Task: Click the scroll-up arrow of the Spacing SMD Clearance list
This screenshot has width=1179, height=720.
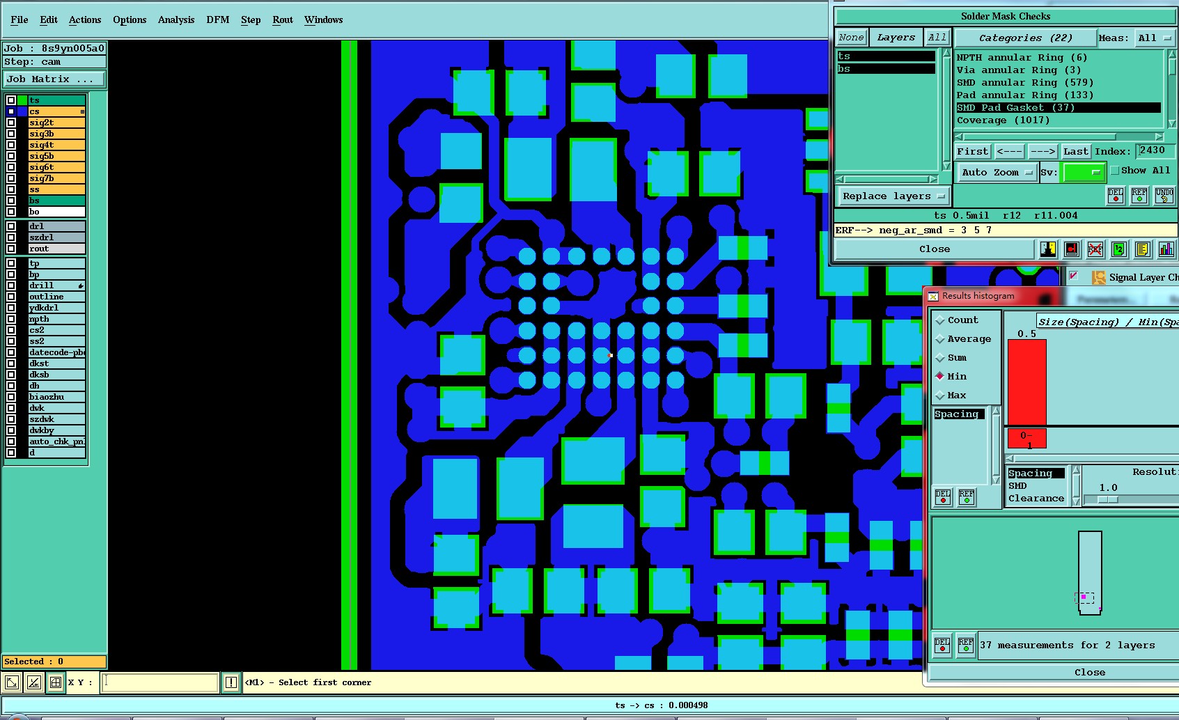Action: tap(1076, 471)
